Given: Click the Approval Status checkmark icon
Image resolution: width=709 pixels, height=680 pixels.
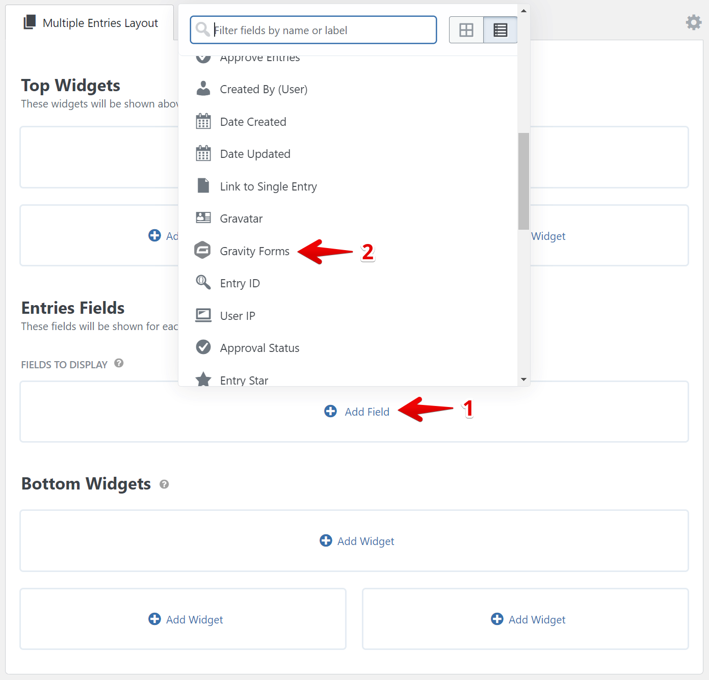Looking at the screenshot, I should (203, 347).
